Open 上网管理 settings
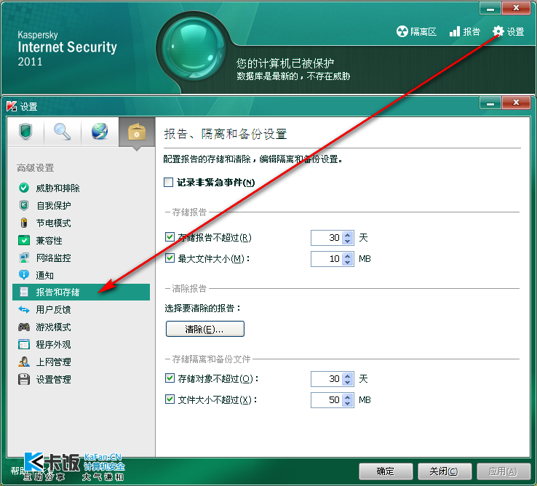Image resolution: width=537 pixels, height=486 pixels. [x=81, y=362]
